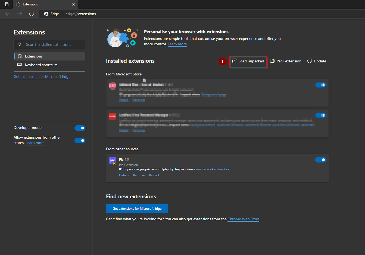Screen dimensions: 365x255
Task: Remove the Pia extension
Action: pyautogui.click(x=139, y=175)
